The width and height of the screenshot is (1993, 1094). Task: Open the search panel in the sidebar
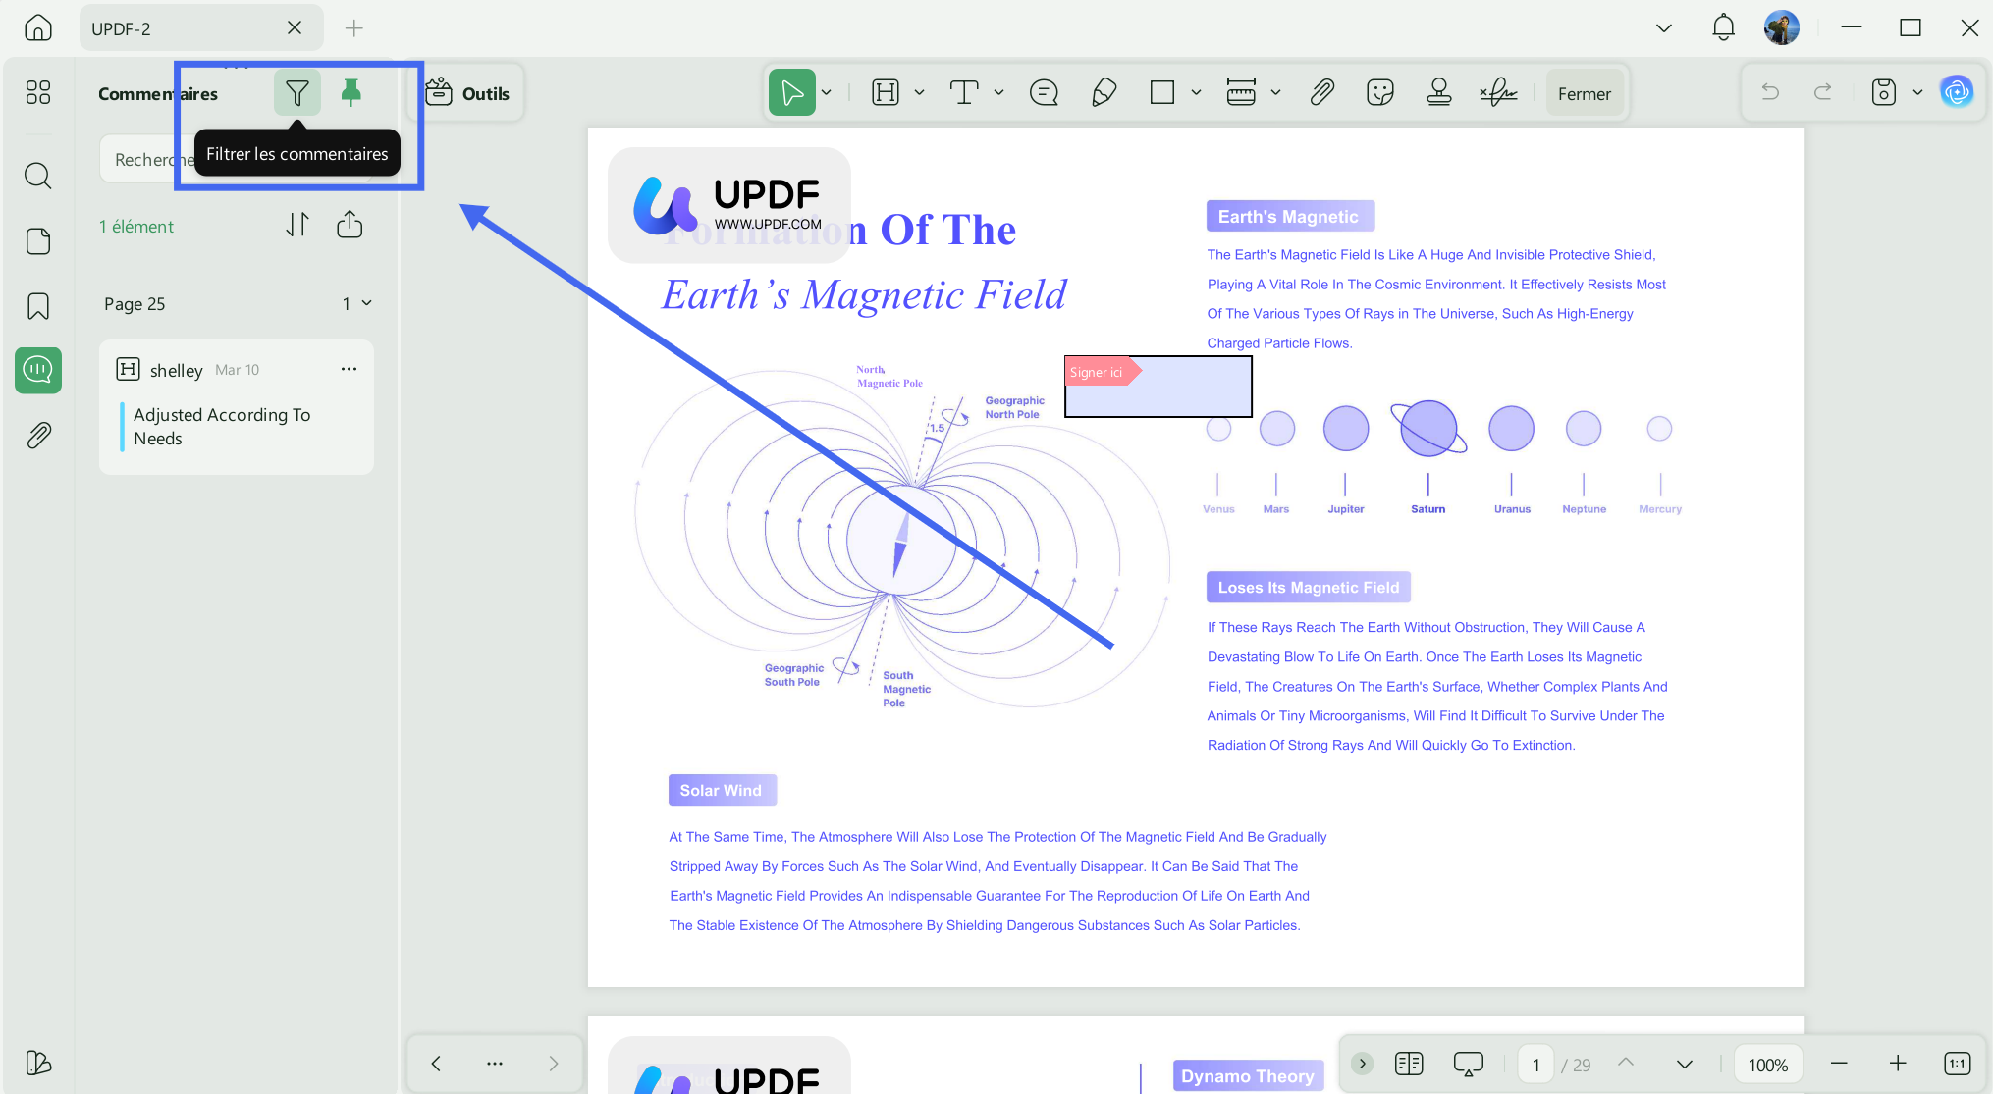38,176
